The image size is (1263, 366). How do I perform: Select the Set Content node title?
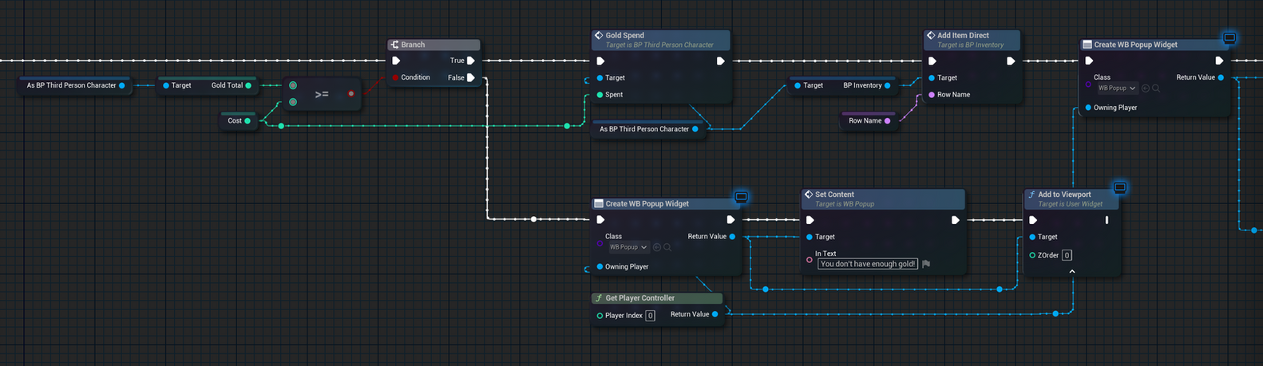pyautogui.click(x=834, y=195)
